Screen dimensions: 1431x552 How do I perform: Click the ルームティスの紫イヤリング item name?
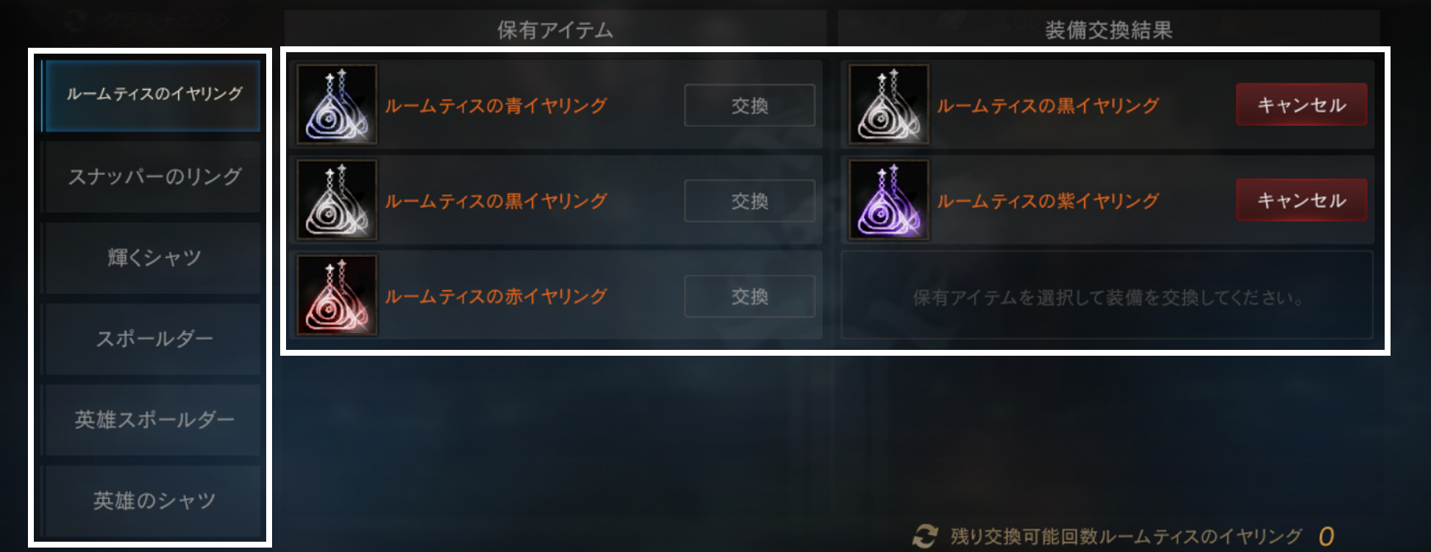pyautogui.click(x=1048, y=201)
